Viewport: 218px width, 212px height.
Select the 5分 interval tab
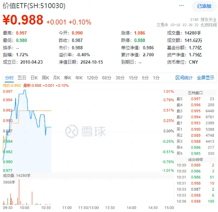tap(145, 78)
